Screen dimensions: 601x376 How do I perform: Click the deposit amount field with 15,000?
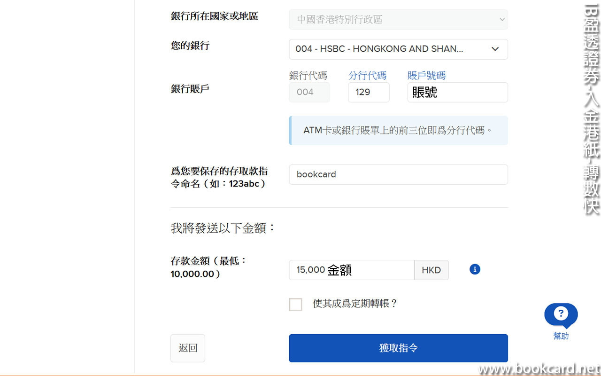[351, 270]
